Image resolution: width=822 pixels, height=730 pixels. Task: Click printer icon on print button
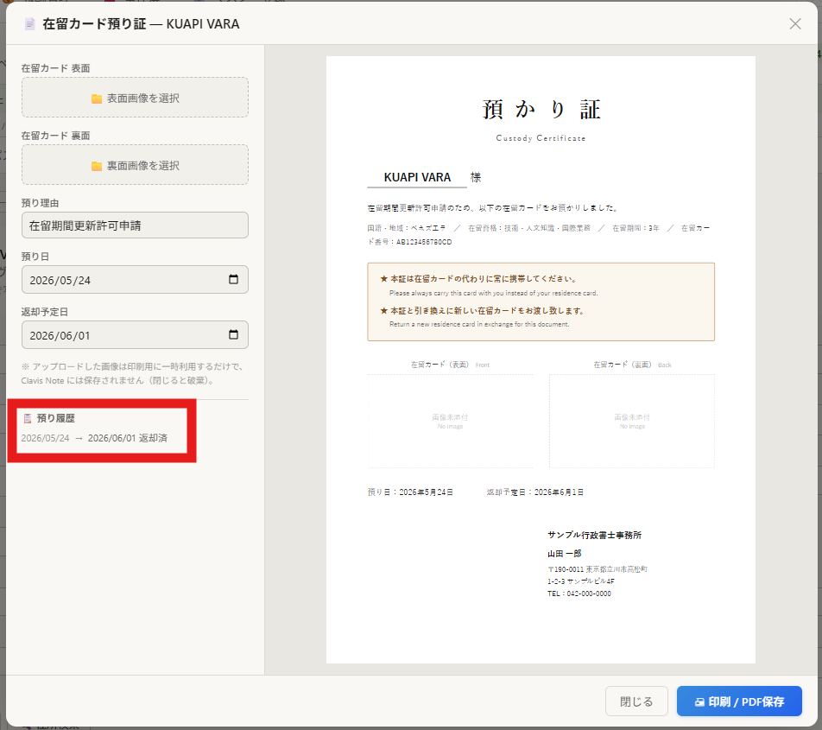[x=699, y=701]
